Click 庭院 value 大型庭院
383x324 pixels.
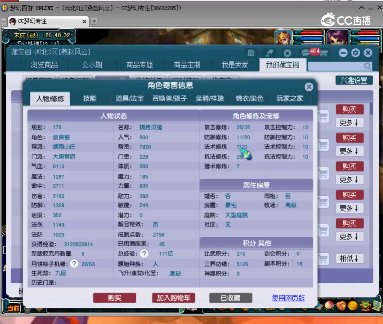[237, 215]
